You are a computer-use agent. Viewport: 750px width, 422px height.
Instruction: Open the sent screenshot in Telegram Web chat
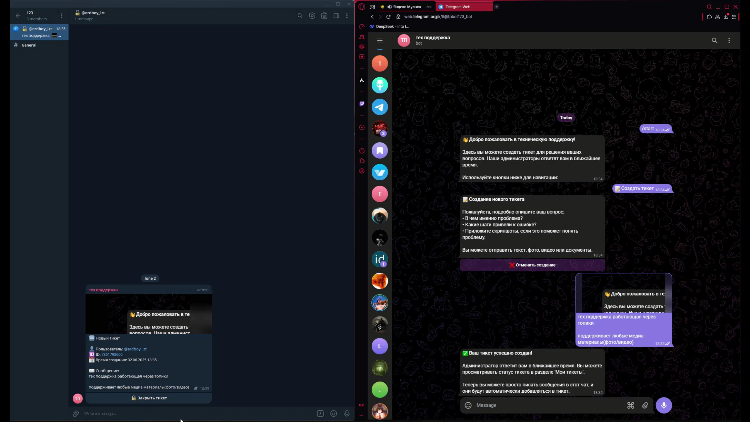click(x=624, y=293)
